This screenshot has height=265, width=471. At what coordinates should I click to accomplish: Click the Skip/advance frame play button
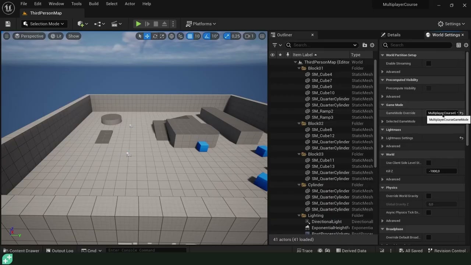(147, 24)
